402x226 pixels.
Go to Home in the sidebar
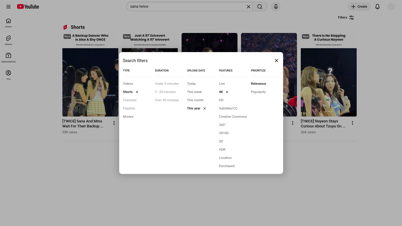click(9, 23)
